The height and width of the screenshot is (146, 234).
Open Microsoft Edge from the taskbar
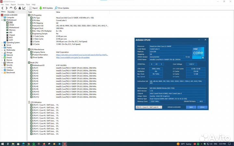coord(23,144)
